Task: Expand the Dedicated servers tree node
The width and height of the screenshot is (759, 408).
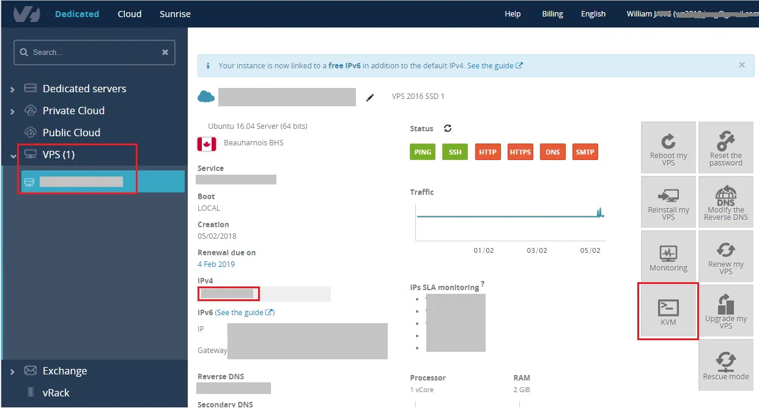Action: pyautogui.click(x=13, y=89)
